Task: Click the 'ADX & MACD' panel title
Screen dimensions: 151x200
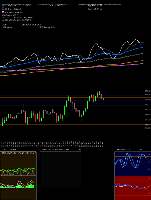Action: pyautogui.click(x=10, y=150)
